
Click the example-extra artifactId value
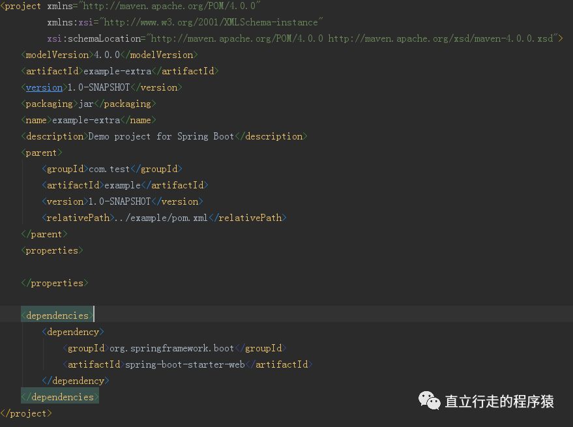click(117, 71)
